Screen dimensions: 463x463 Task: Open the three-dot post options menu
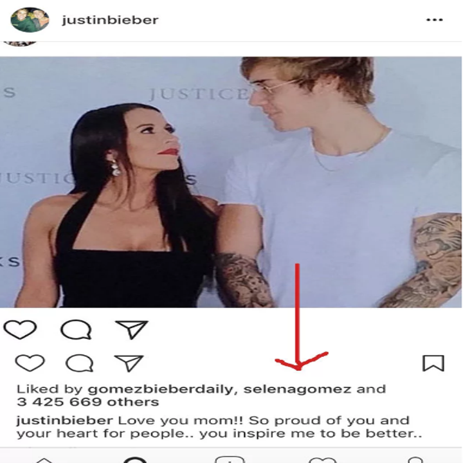pyautogui.click(x=434, y=20)
